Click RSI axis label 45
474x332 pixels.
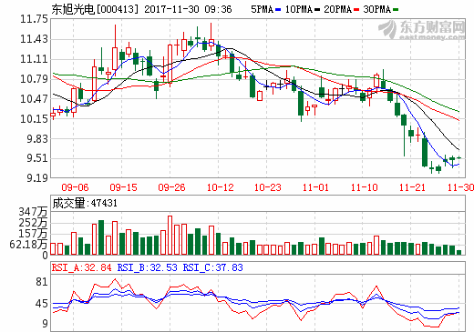[x=42, y=304]
